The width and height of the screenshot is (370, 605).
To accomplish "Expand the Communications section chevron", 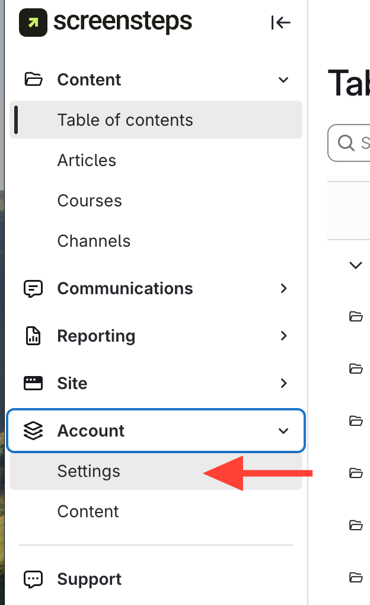I will coord(283,288).
